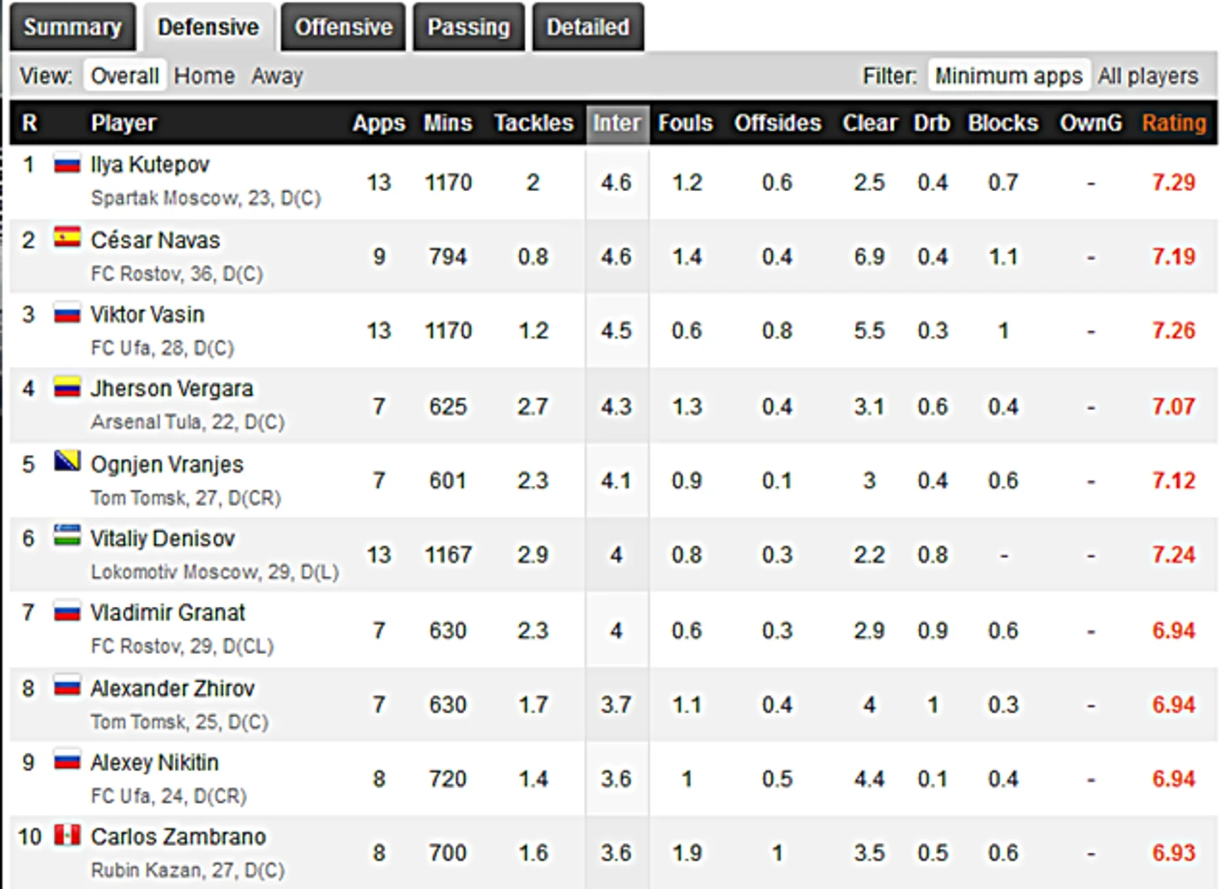This screenshot has width=1230, height=889.
Task: Click Russian flag beside Vladimir Granat
Action: click(67, 611)
